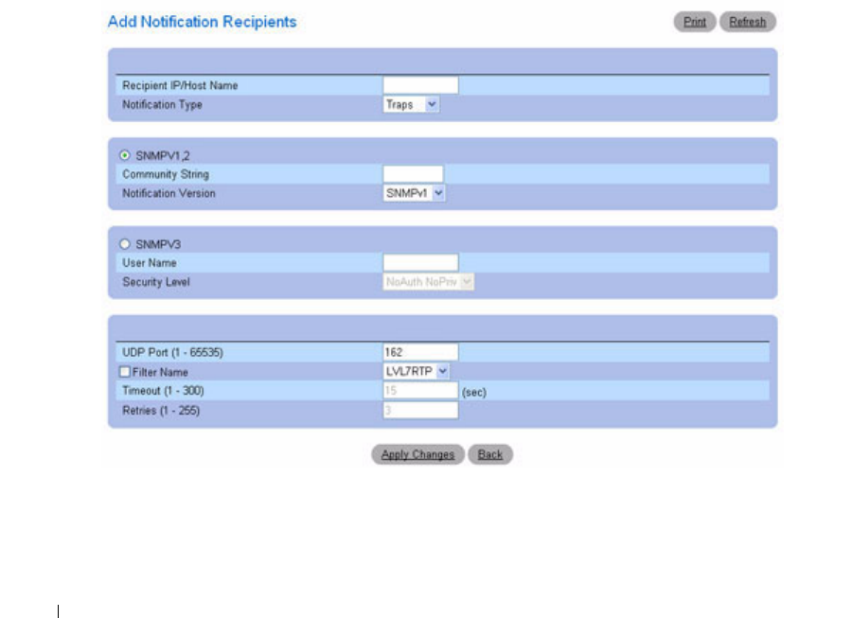Click the Retries field showing 3

[420, 410]
